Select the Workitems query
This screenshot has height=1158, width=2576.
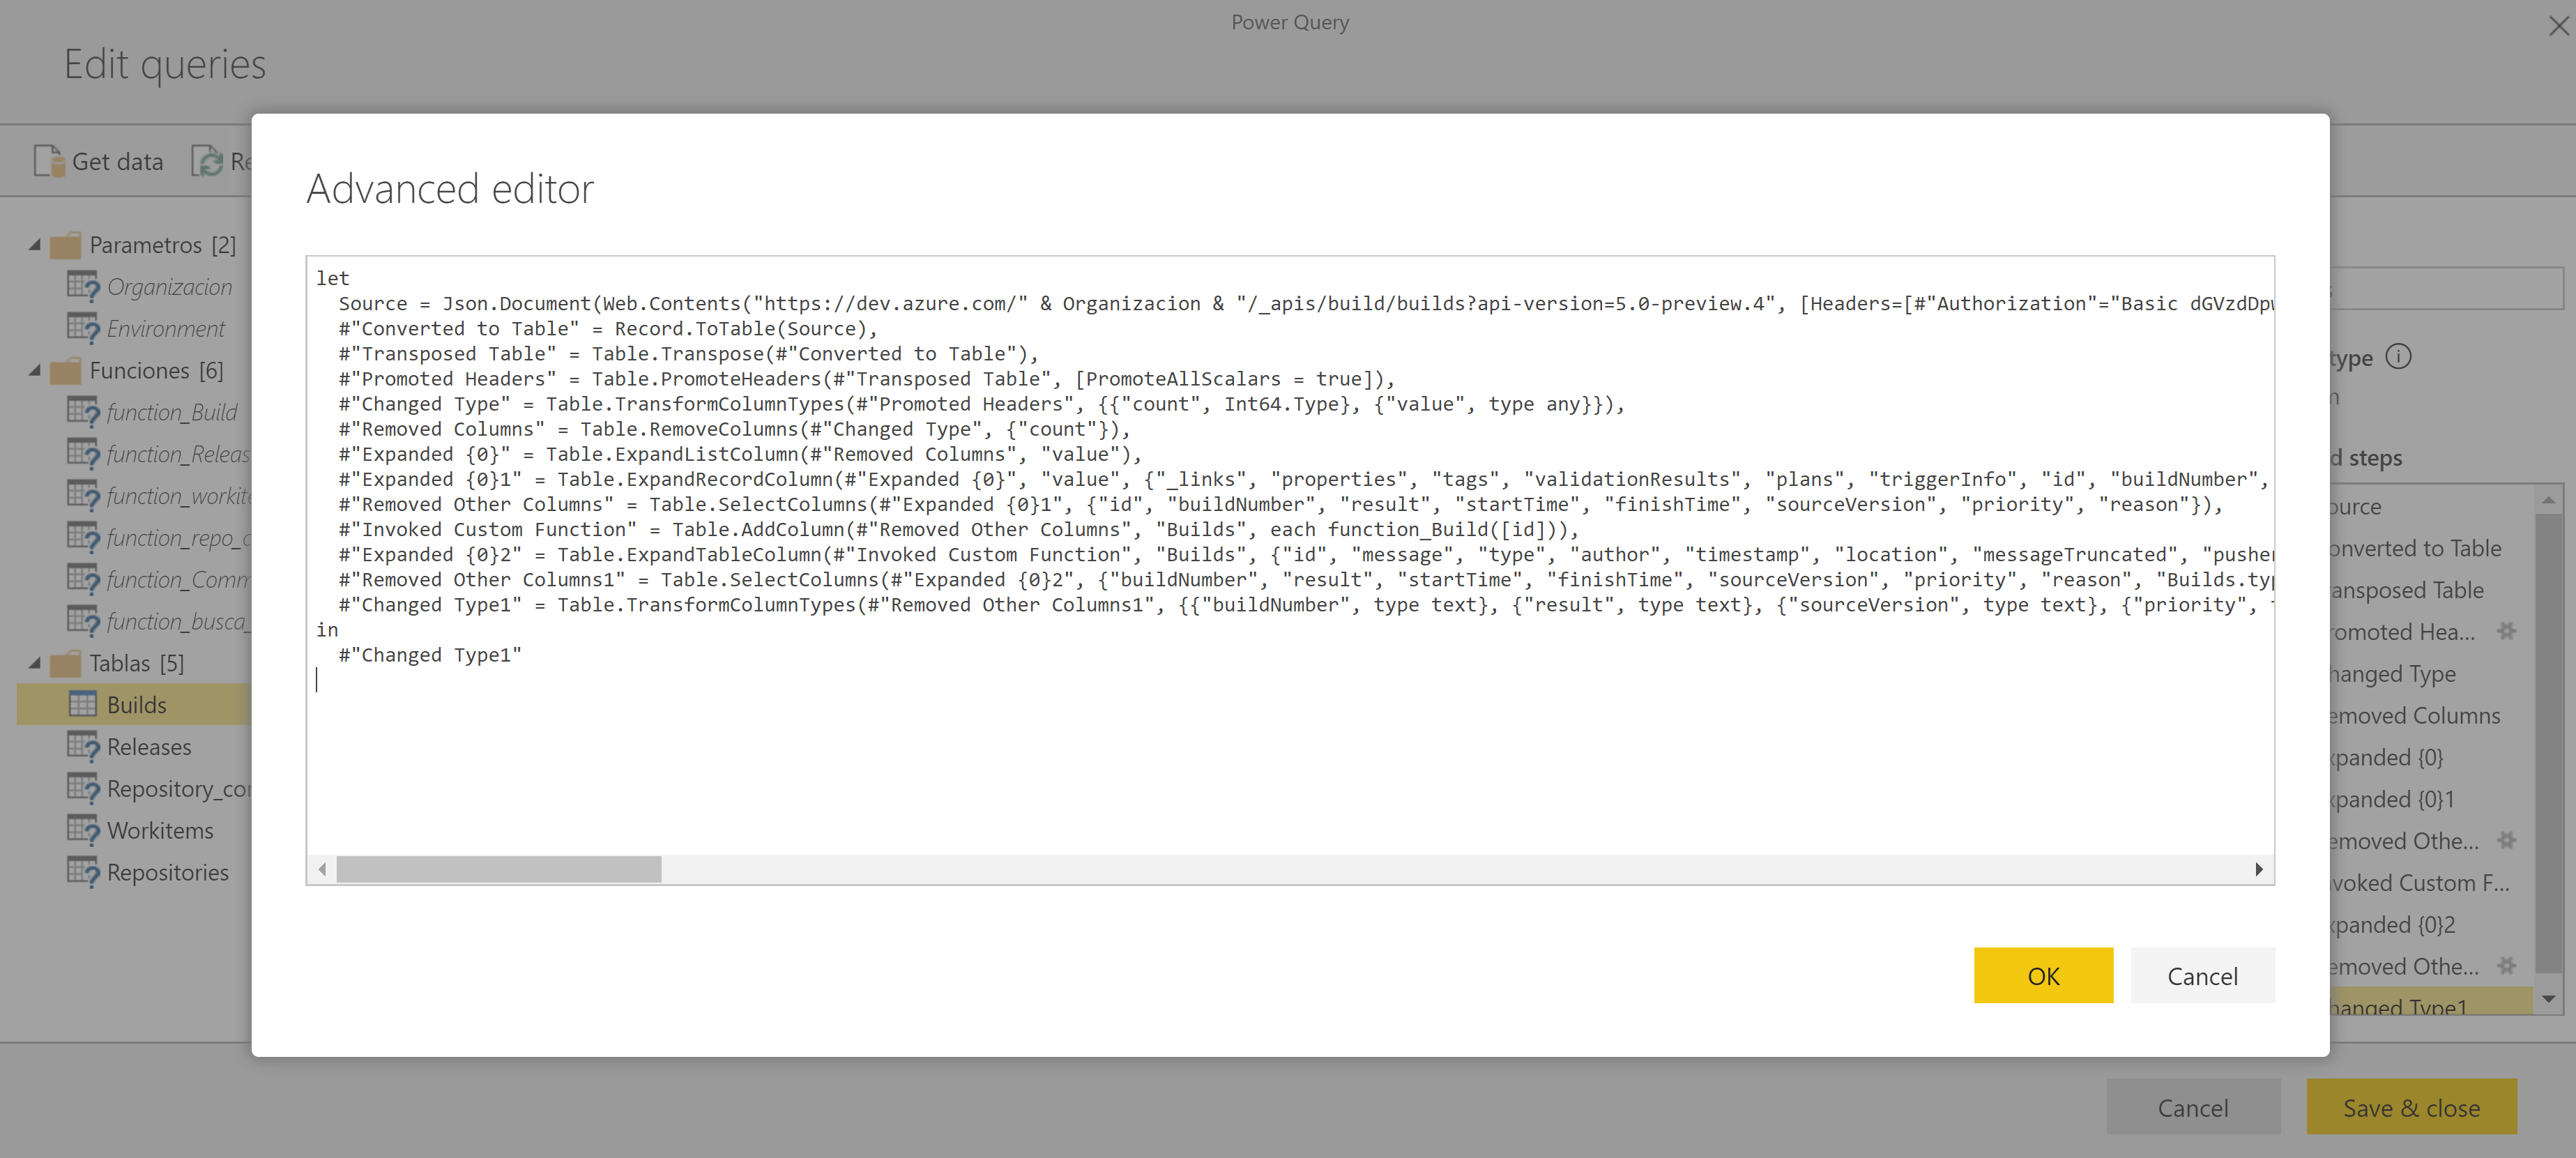click(x=160, y=831)
